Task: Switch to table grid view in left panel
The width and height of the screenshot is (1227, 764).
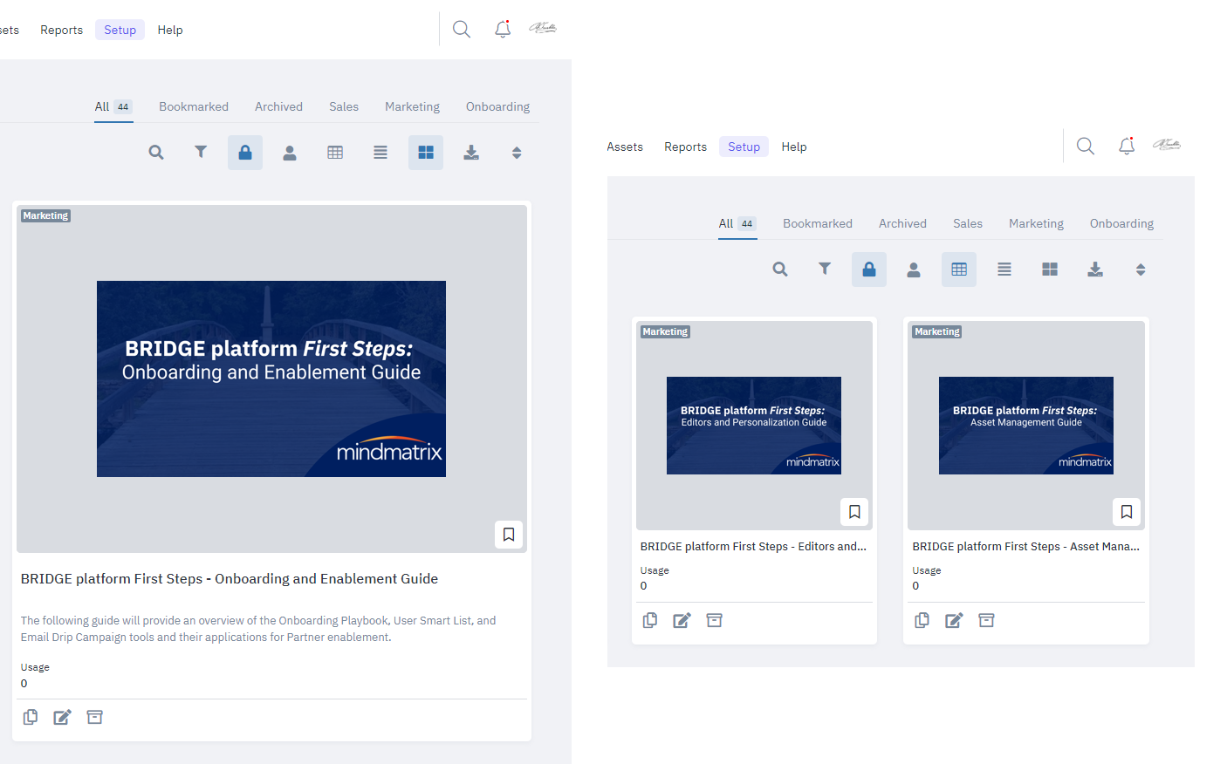Action: click(335, 153)
